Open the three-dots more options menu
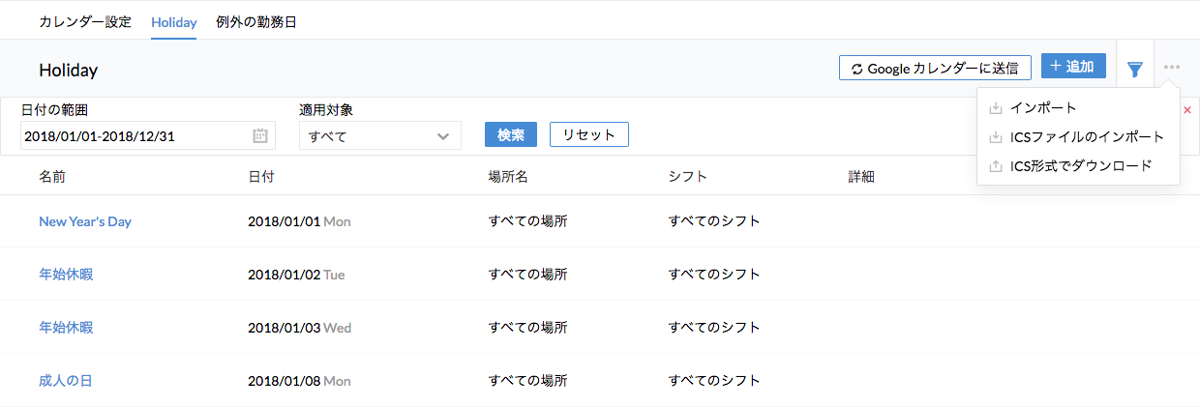1200x408 pixels. tap(1172, 68)
